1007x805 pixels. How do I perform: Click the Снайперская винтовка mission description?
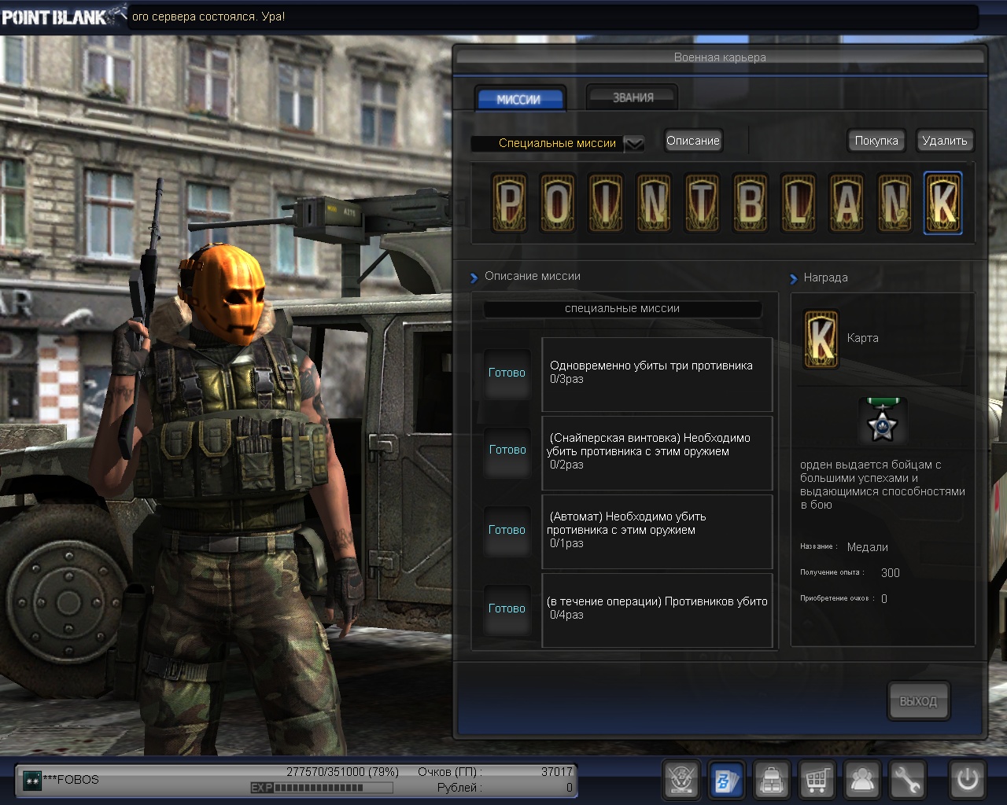pos(649,451)
